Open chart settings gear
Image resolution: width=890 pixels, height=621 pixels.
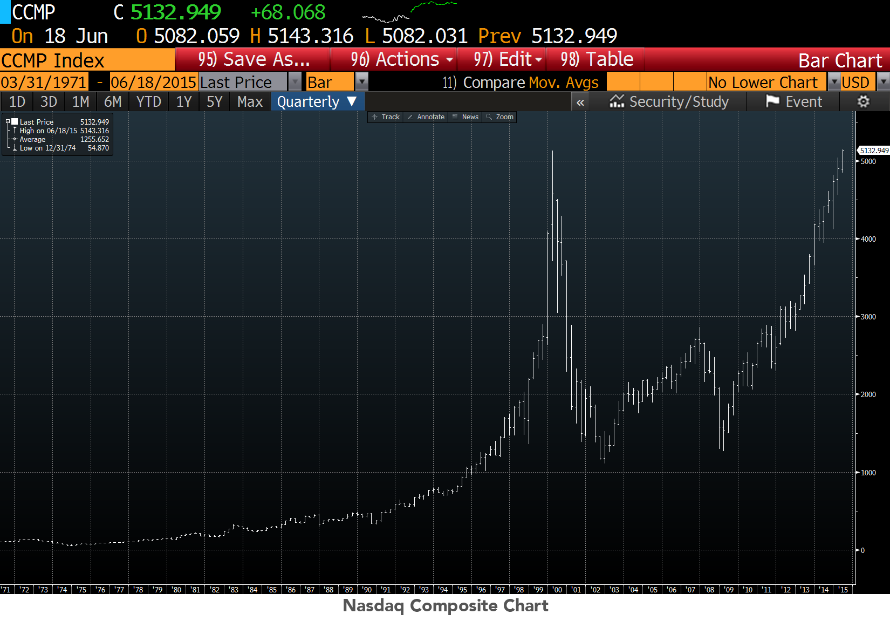[863, 101]
